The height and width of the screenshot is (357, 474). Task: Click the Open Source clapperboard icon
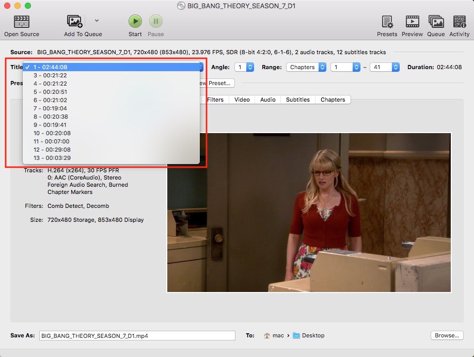[21, 22]
